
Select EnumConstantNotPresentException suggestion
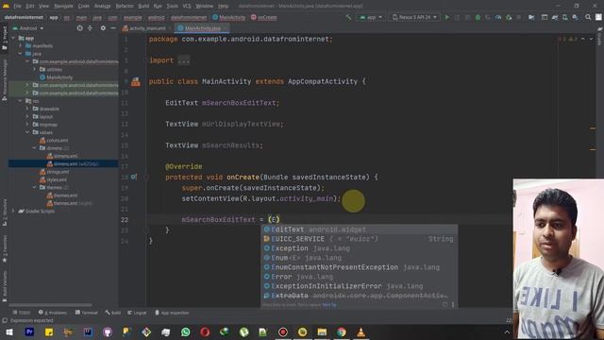[360, 267]
